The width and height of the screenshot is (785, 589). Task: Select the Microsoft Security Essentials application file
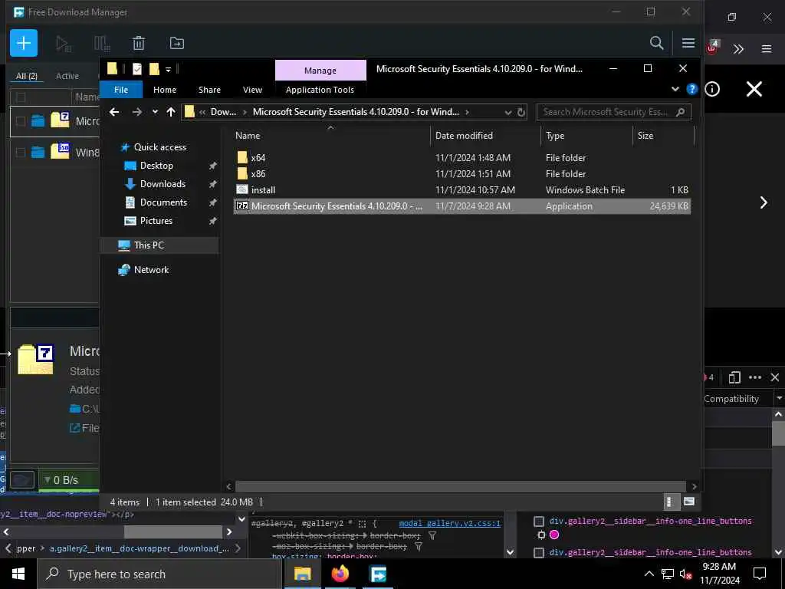coord(461,206)
